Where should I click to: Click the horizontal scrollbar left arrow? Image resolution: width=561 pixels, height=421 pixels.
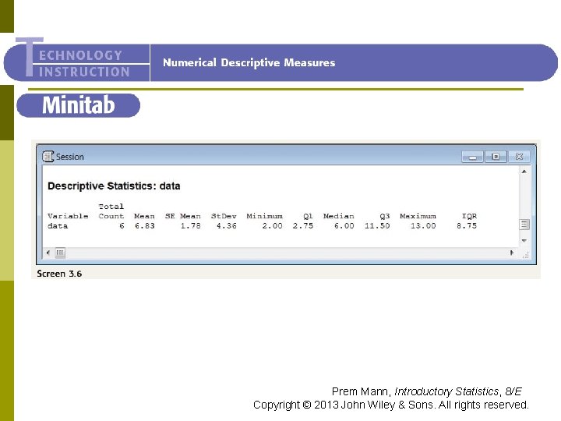[x=48, y=253]
